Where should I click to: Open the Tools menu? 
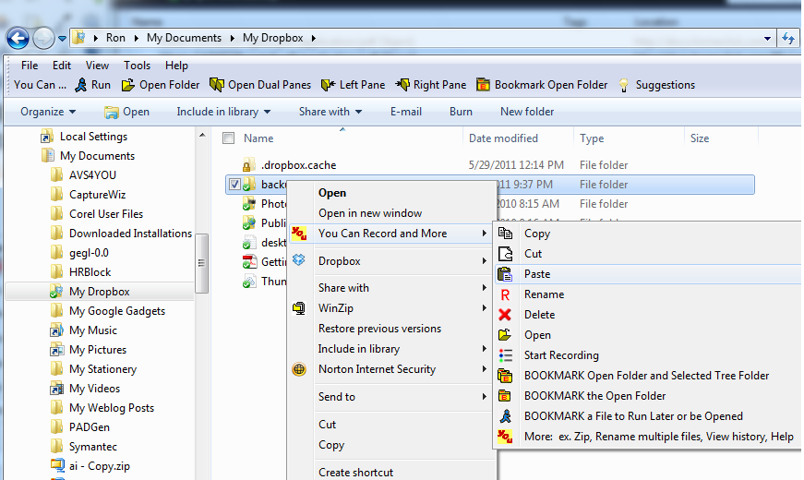[x=137, y=66]
